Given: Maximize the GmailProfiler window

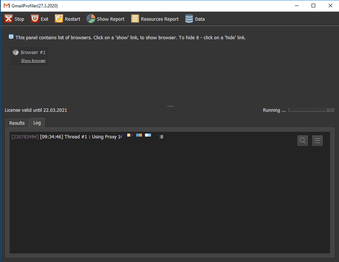Looking at the screenshot, I should tap(313, 6).
